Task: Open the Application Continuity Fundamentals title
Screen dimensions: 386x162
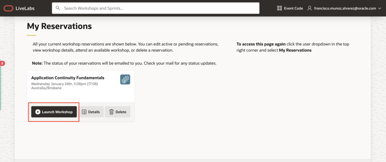Action: pos(68,78)
